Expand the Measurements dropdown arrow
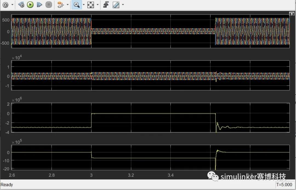The height and width of the screenshot is (190, 296). coord(123,5)
